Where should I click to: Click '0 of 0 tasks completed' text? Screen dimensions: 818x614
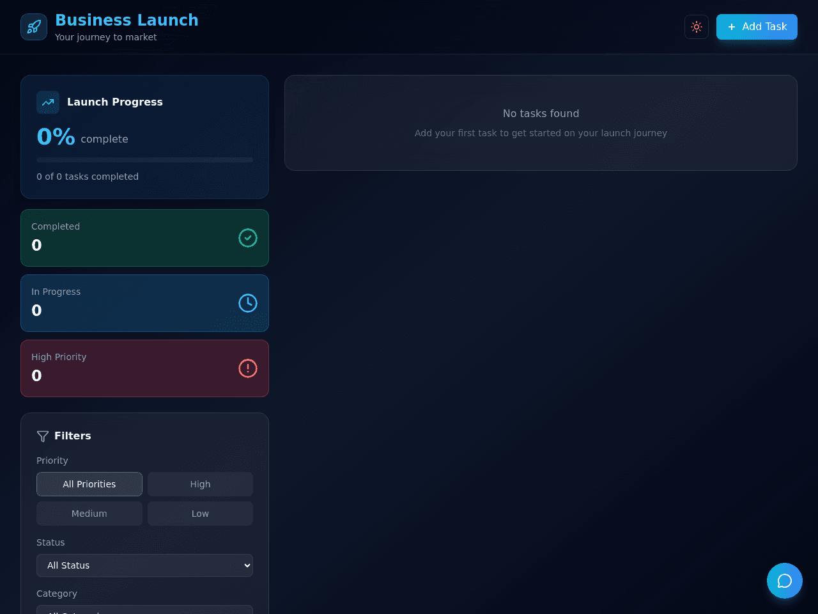(x=88, y=177)
